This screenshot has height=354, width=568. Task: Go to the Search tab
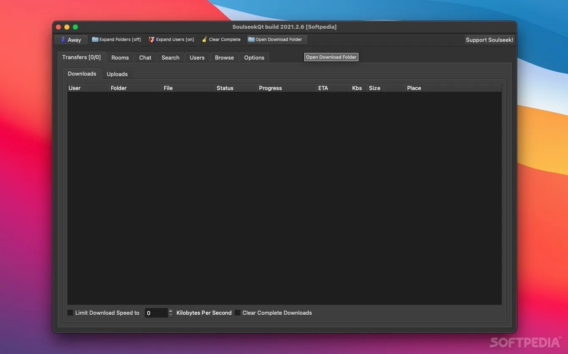coord(171,57)
